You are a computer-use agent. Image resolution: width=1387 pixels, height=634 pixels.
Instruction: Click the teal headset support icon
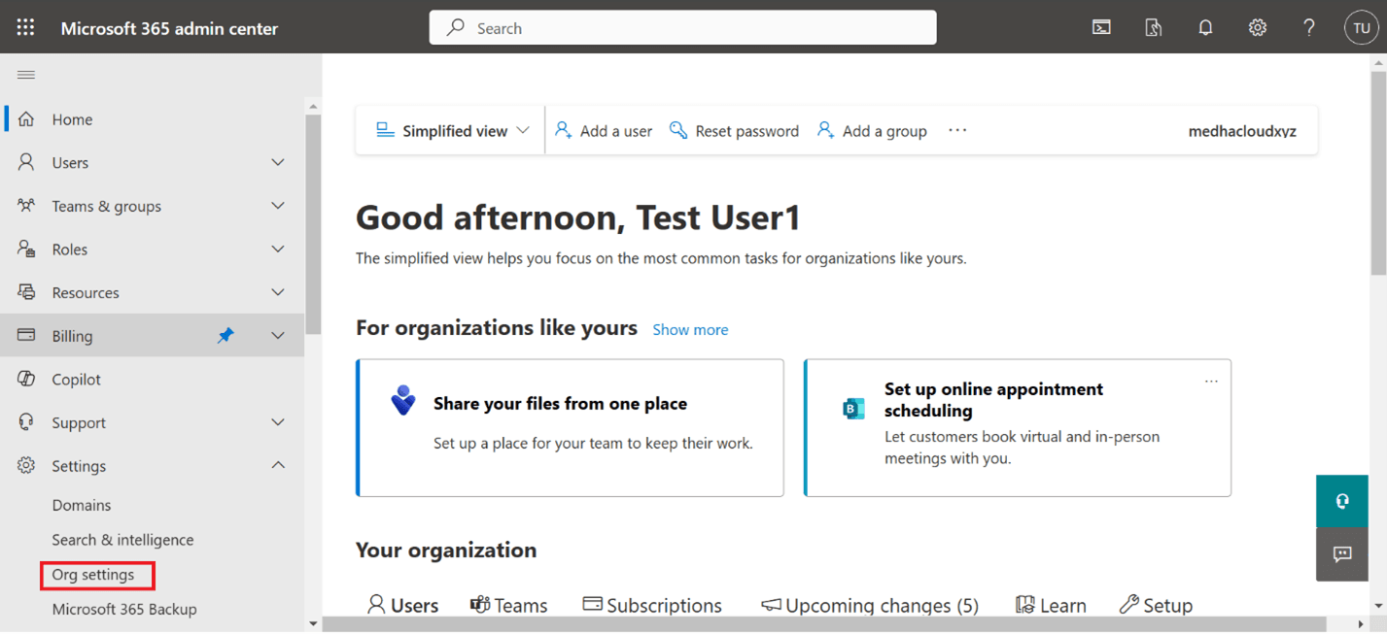tap(1341, 501)
